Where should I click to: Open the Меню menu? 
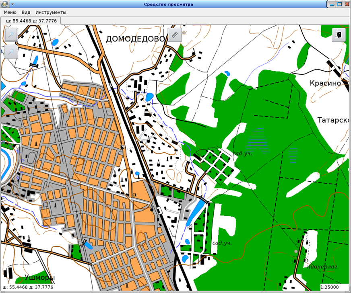10,12
